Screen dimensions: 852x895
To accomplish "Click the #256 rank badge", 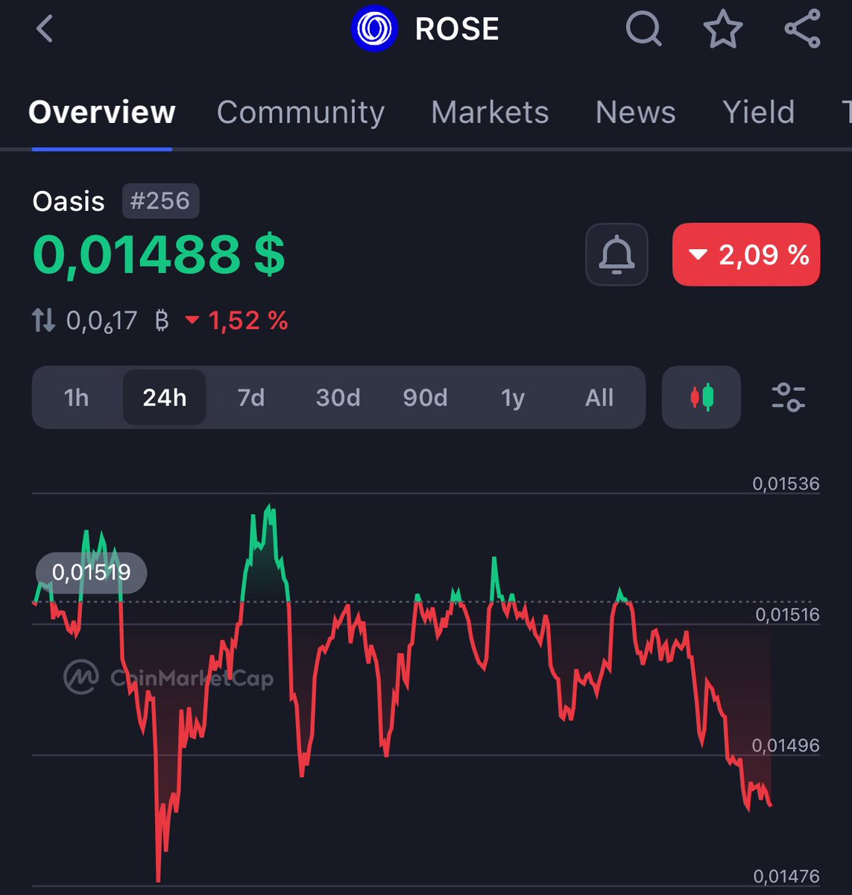I will click(x=160, y=201).
